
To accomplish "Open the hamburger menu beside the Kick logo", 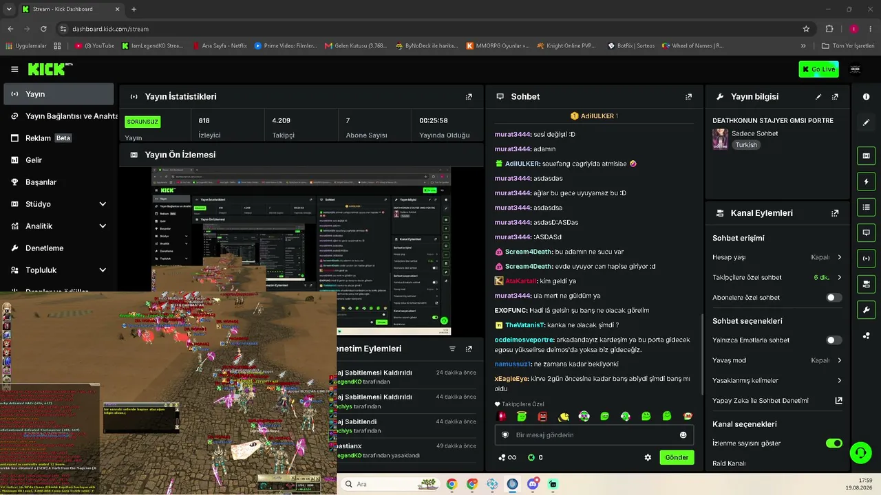I will tap(14, 69).
